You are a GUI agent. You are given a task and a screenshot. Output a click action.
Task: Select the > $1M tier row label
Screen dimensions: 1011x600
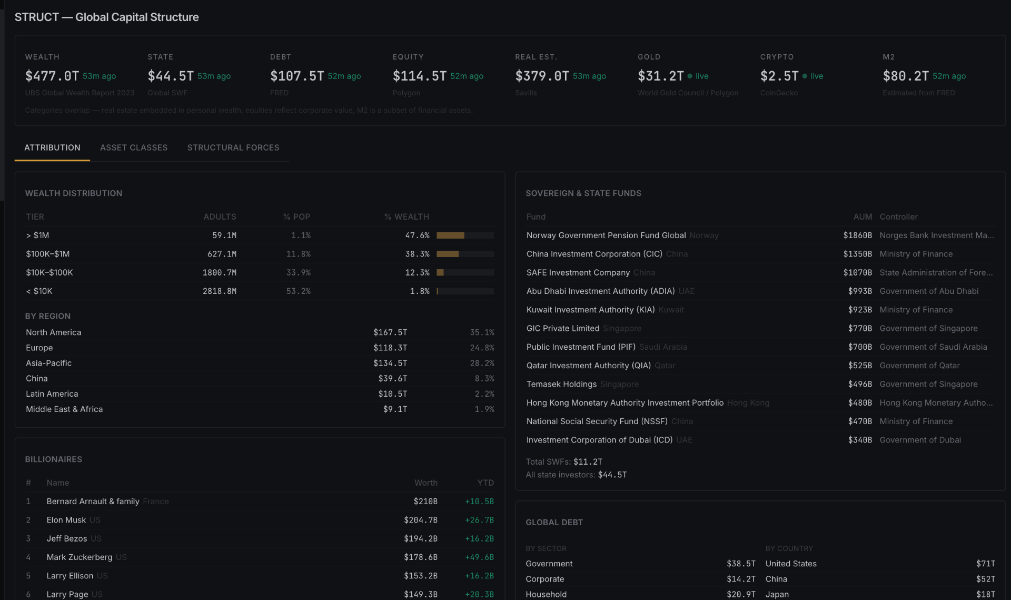coord(37,235)
